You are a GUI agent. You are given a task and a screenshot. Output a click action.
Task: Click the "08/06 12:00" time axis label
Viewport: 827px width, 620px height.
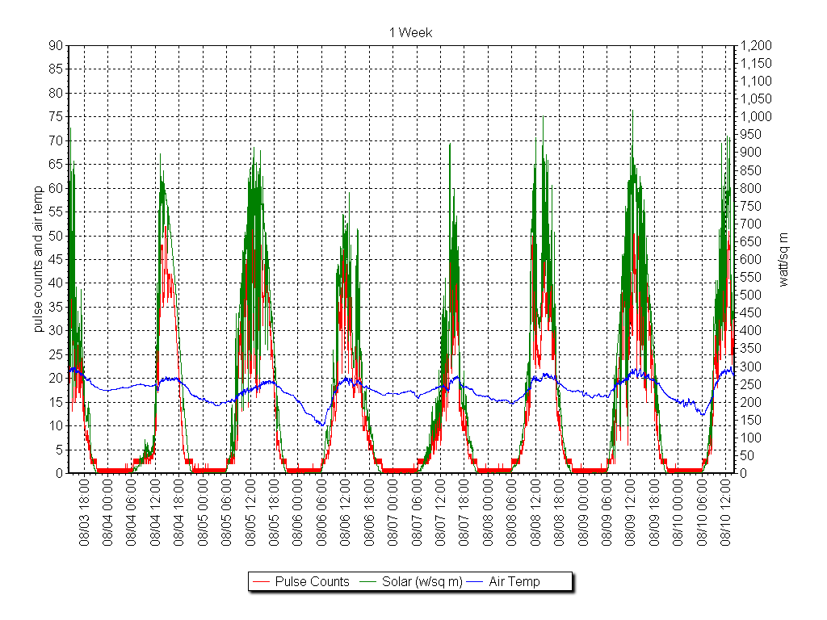(345, 513)
